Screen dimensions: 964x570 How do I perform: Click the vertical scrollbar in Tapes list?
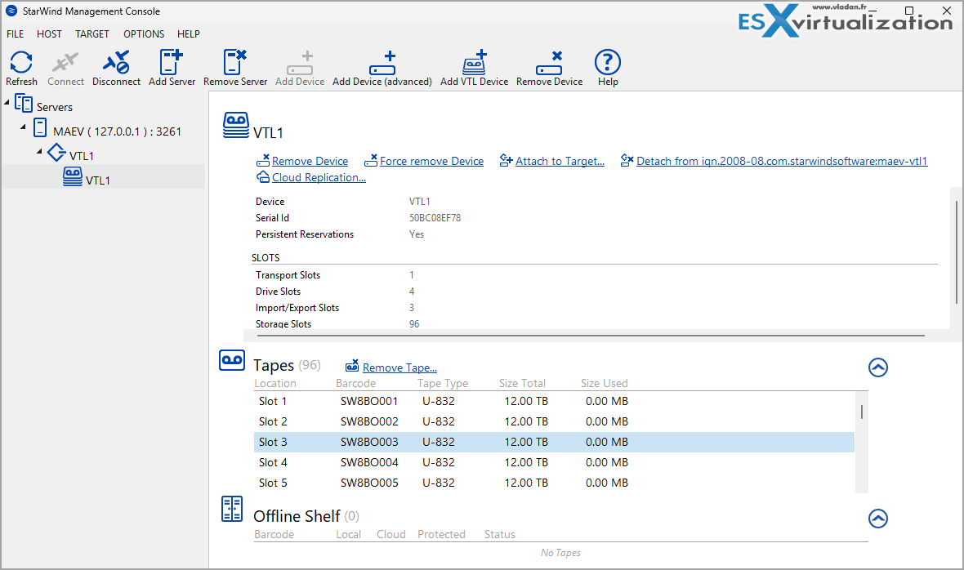(860, 412)
